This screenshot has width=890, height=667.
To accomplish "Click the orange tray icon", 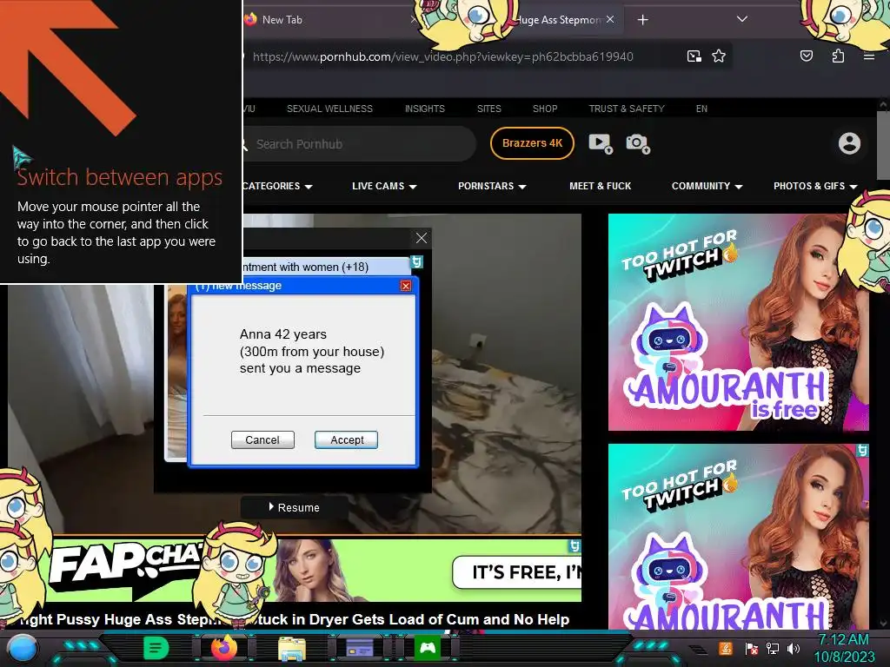I will point(725,648).
